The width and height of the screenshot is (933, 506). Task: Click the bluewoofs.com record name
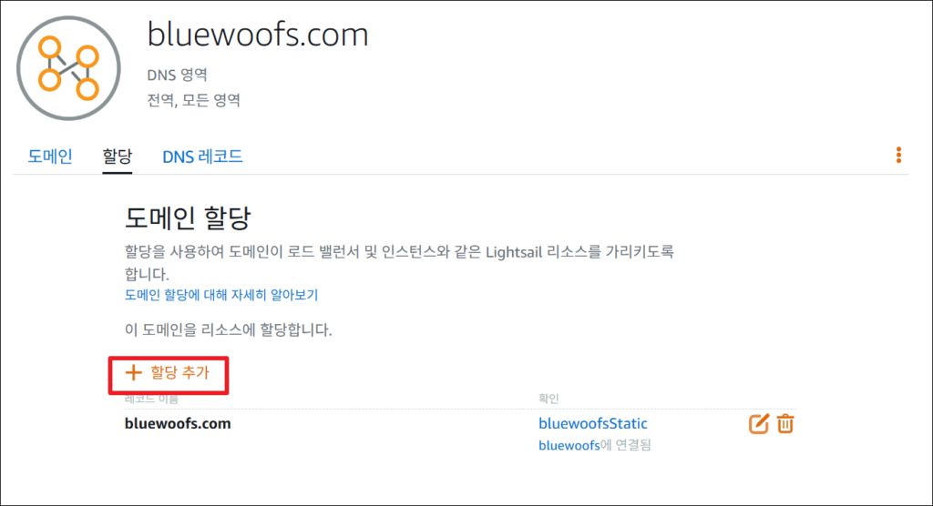coord(178,424)
